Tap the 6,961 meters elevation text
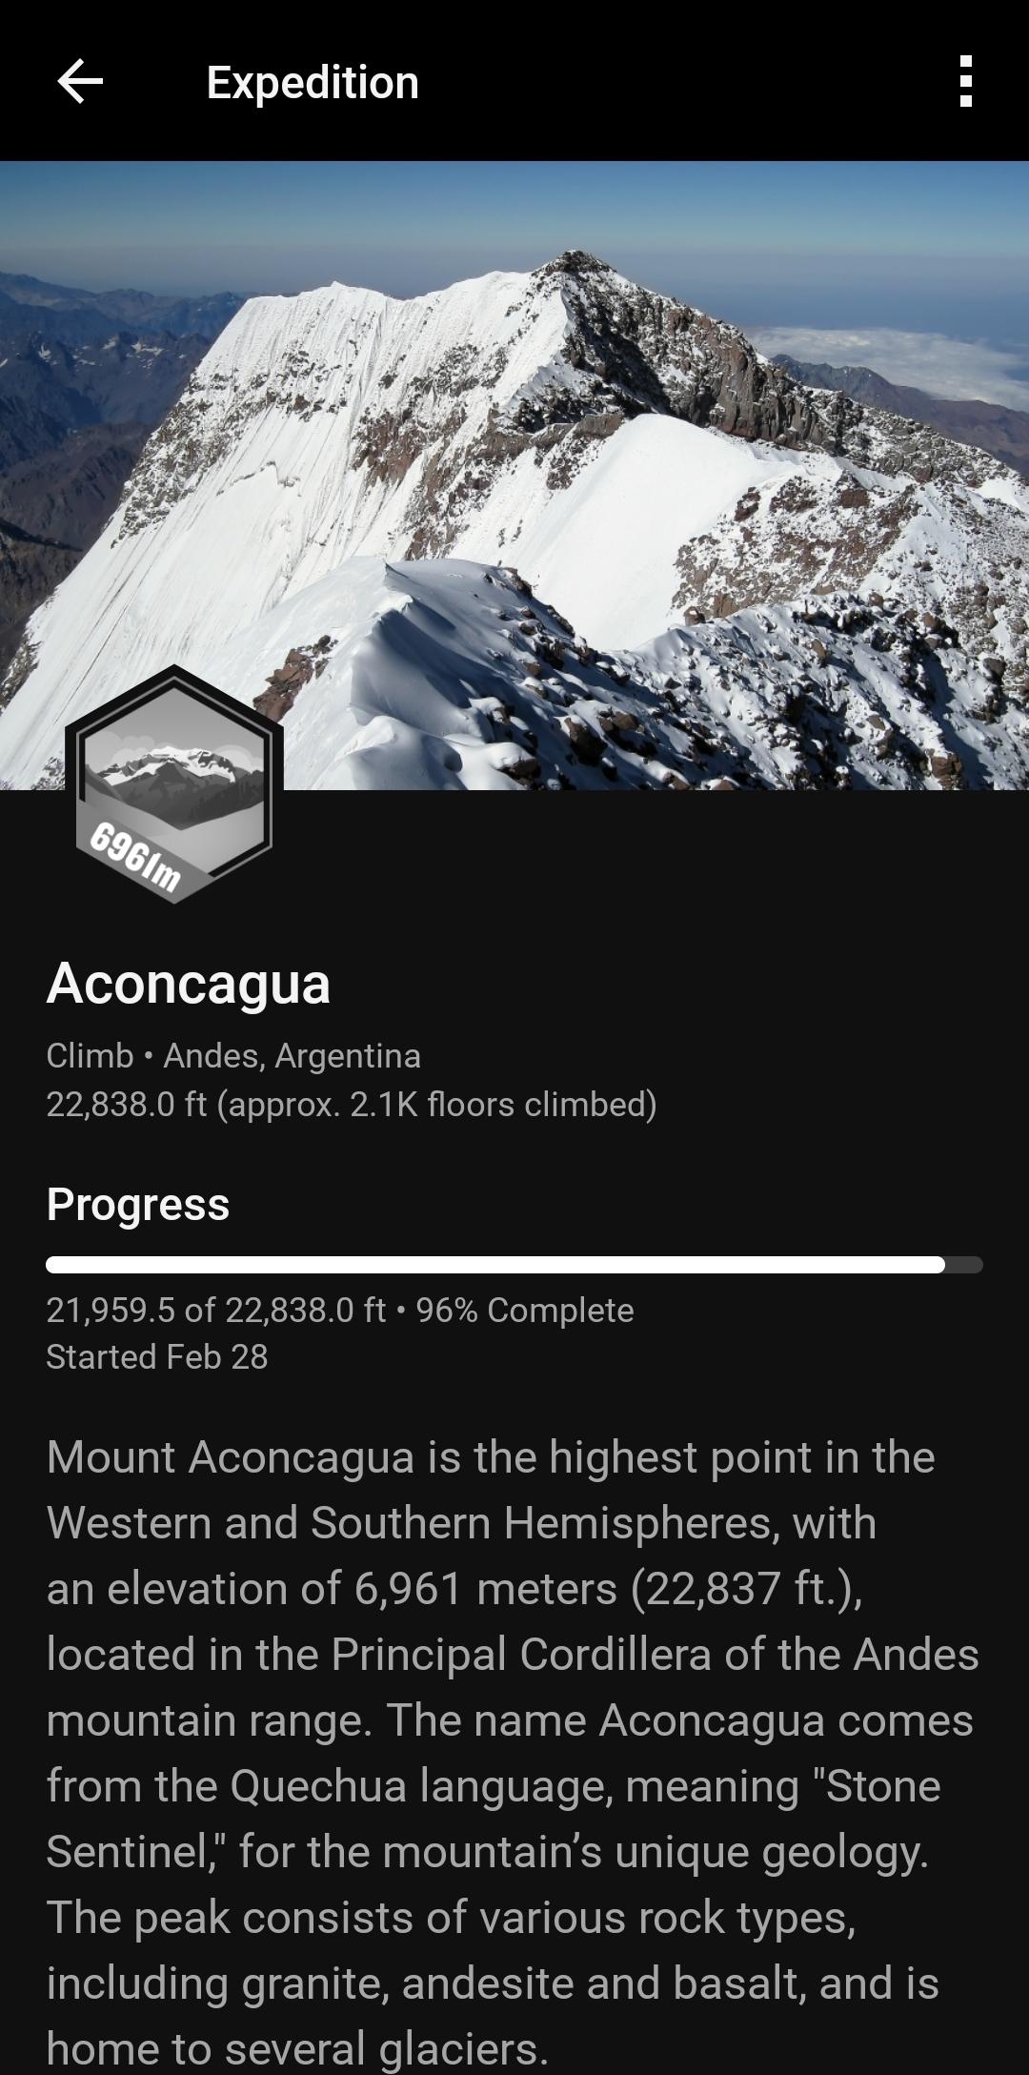Screen dimensions: 1029x2075 coord(486,1589)
